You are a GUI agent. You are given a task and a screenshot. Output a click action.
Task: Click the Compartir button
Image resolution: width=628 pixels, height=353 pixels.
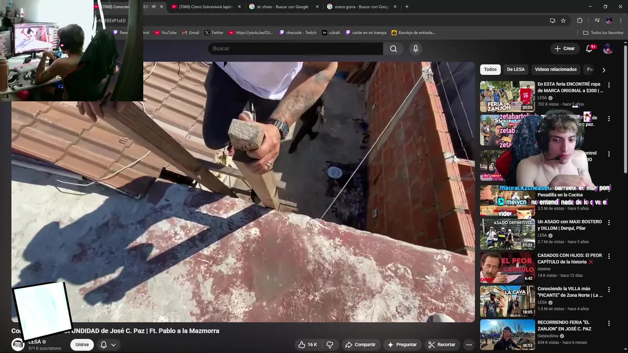click(x=360, y=345)
